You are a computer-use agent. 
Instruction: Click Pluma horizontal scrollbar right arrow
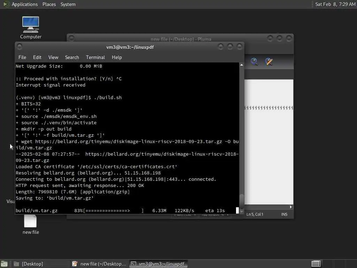pos(291,207)
